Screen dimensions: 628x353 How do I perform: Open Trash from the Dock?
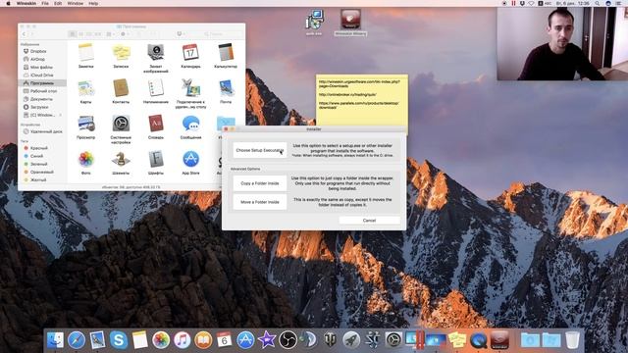coord(573,340)
